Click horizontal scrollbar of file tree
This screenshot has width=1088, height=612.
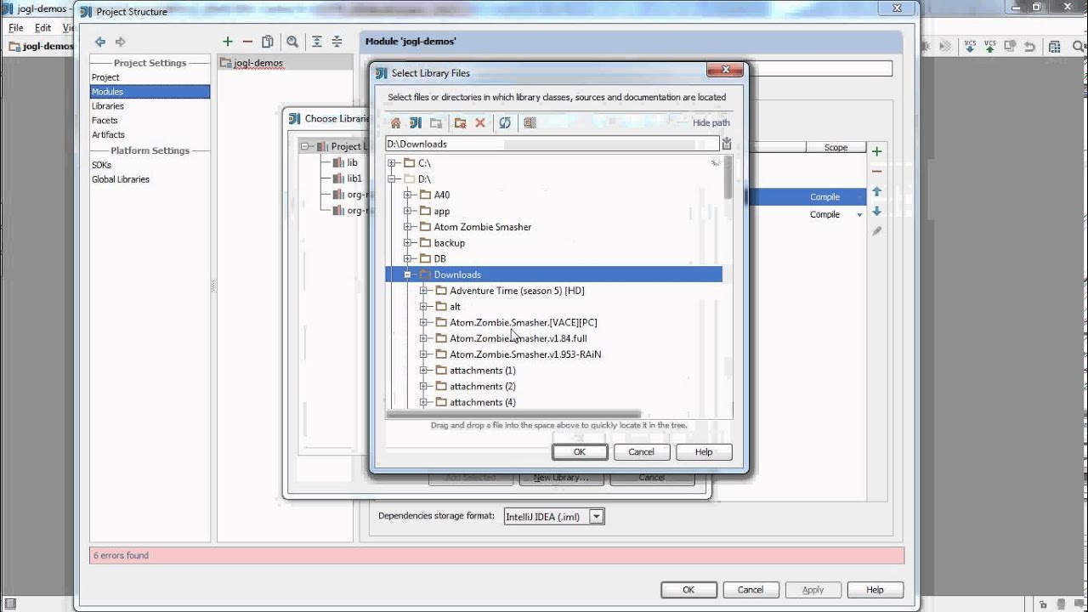pyautogui.click(x=514, y=414)
